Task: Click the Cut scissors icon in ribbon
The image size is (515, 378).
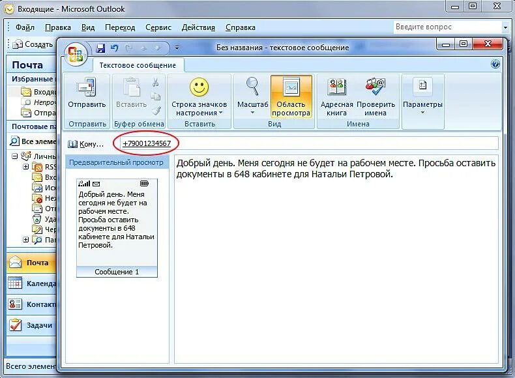Action: pos(156,81)
